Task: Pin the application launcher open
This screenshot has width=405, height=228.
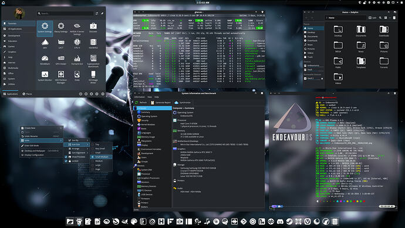Action: point(102,14)
